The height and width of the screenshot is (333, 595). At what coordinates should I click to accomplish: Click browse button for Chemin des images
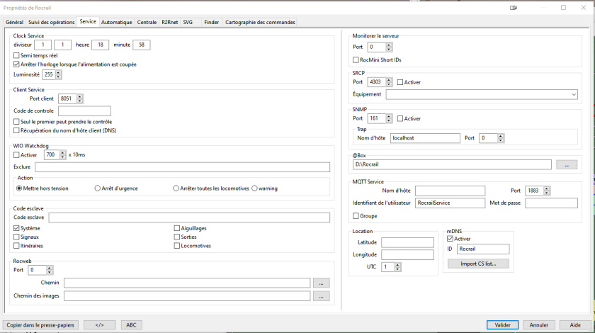(x=321, y=296)
